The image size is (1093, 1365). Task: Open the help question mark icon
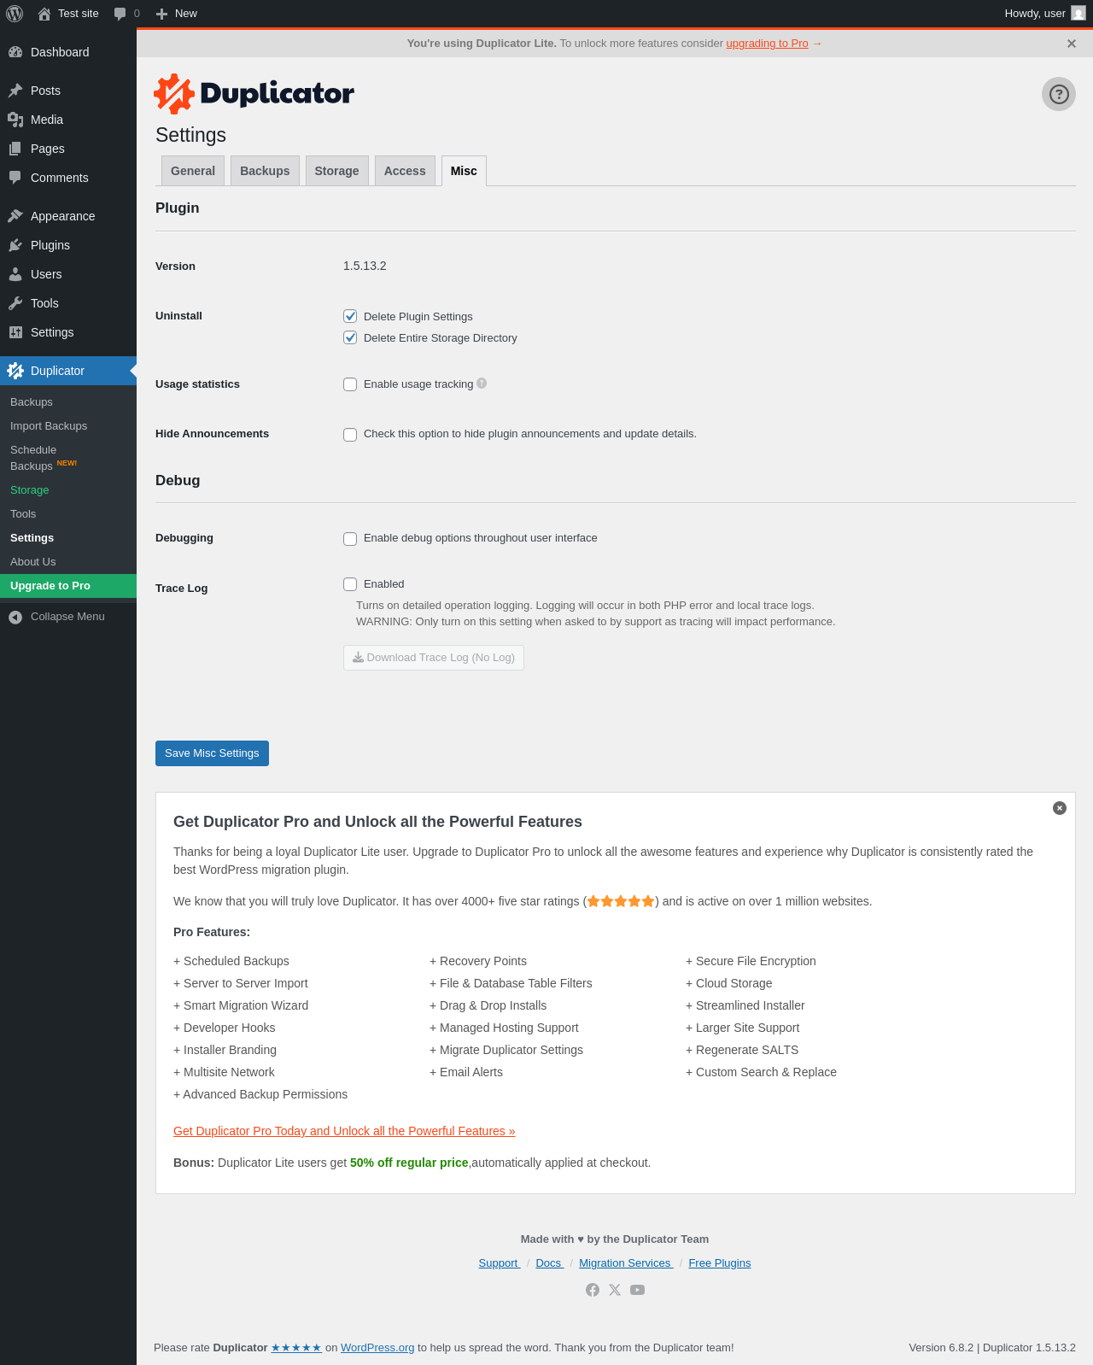point(1059,94)
